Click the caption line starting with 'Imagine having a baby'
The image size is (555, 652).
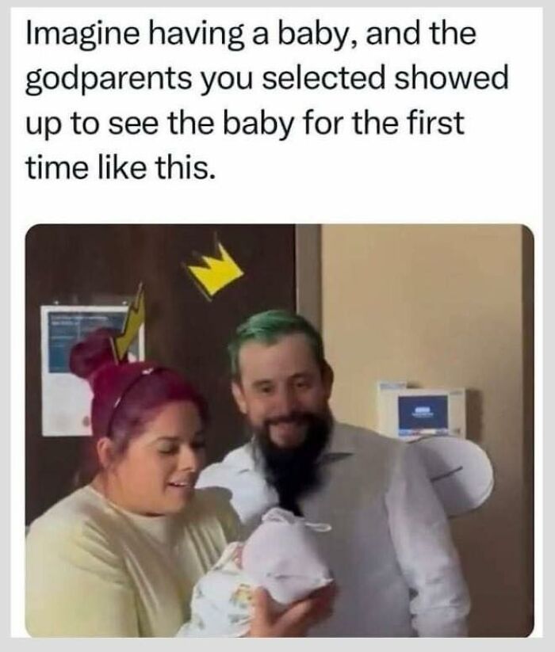251,34
